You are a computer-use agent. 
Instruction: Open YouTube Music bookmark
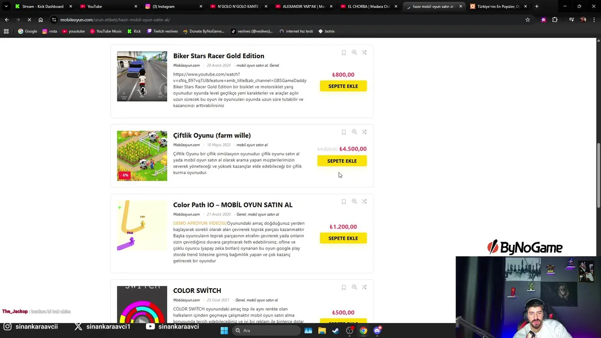(106, 31)
